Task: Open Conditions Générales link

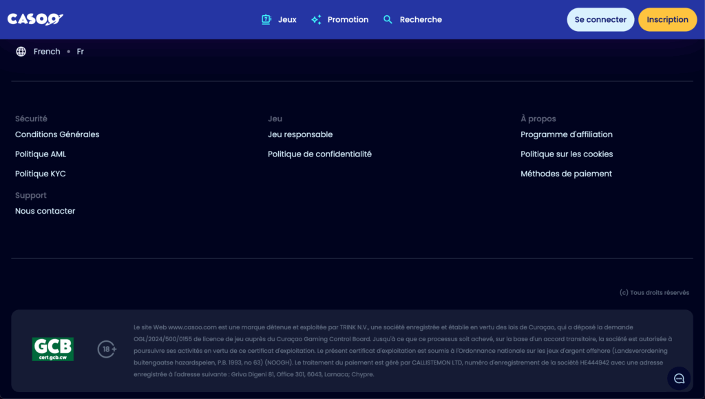Action: 57,134
